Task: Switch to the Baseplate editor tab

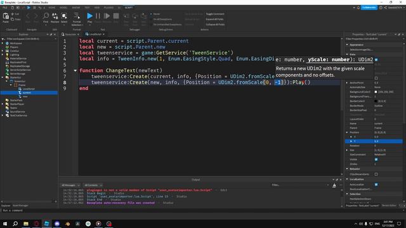Action: click(70, 34)
